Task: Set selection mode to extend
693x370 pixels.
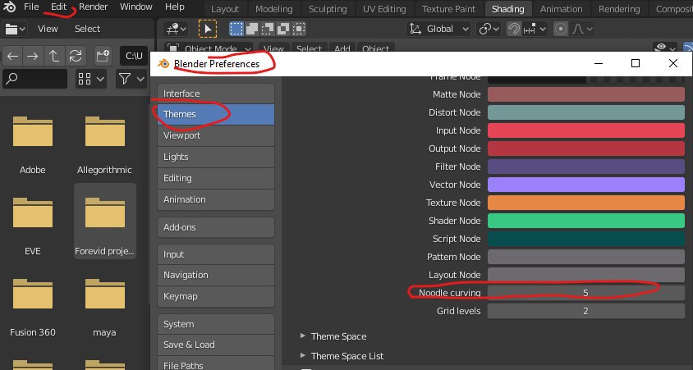Action: pos(252,30)
